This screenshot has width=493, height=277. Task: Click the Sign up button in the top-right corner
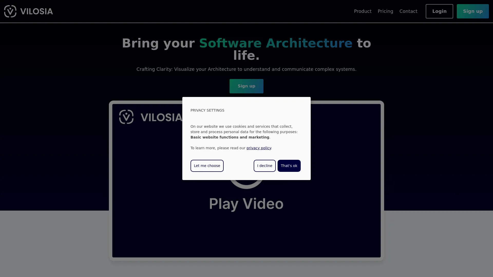(473, 11)
